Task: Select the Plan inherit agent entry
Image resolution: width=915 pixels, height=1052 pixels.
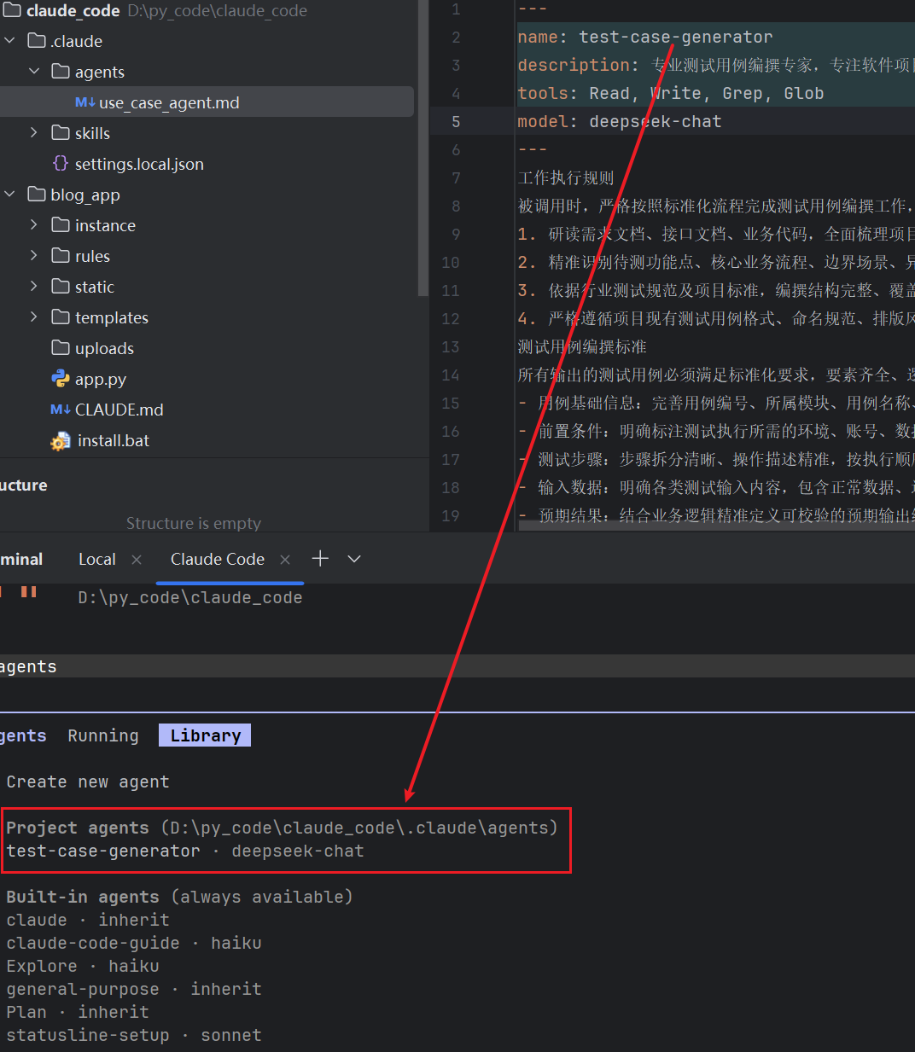Action: click(x=78, y=1012)
